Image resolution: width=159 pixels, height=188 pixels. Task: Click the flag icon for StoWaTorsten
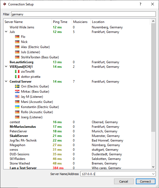[x=17, y=57]
